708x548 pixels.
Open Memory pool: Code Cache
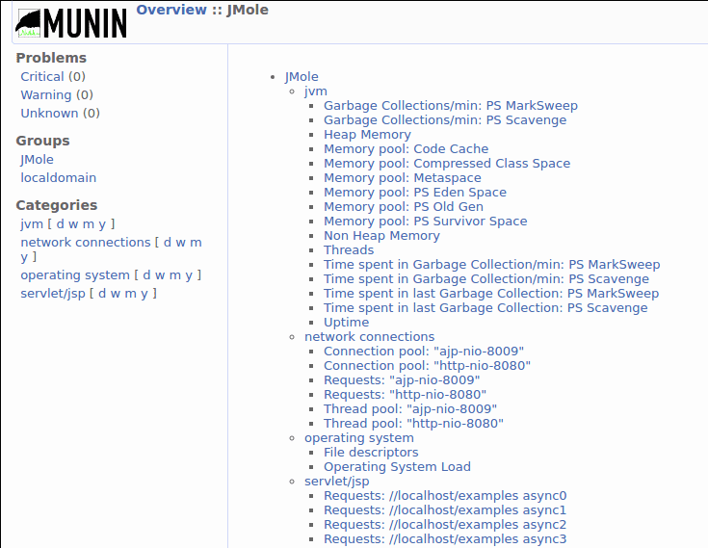[x=406, y=149]
